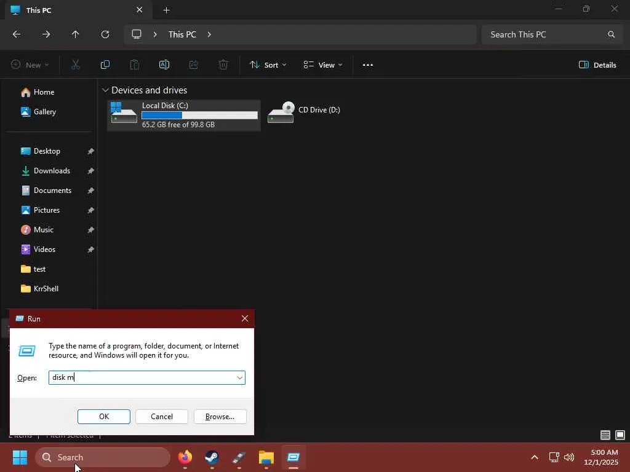Open the Windows Start menu
The width and height of the screenshot is (630, 472).
20,457
